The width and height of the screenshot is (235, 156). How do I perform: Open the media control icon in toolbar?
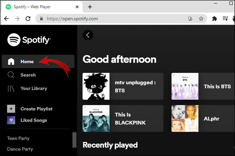[x=225, y=19]
